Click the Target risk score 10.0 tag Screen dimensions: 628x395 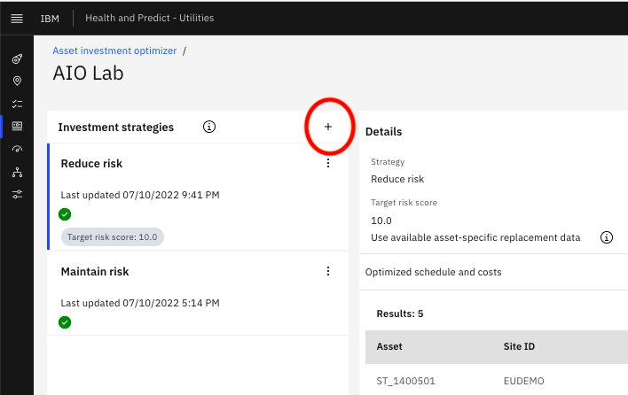click(112, 237)
